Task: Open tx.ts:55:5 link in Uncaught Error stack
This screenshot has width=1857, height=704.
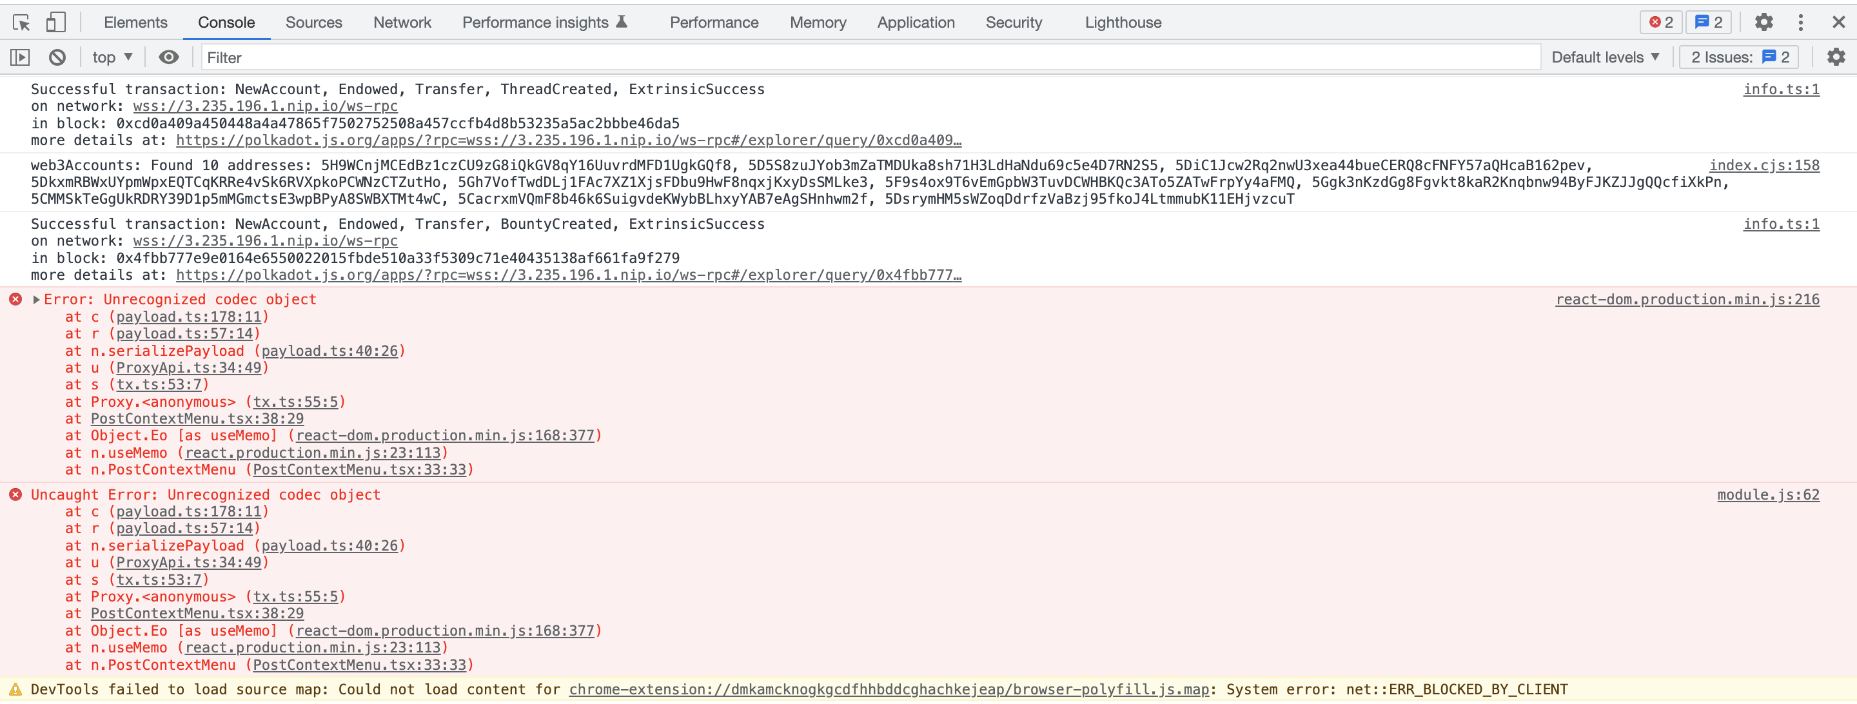Action: click(295, 596)
